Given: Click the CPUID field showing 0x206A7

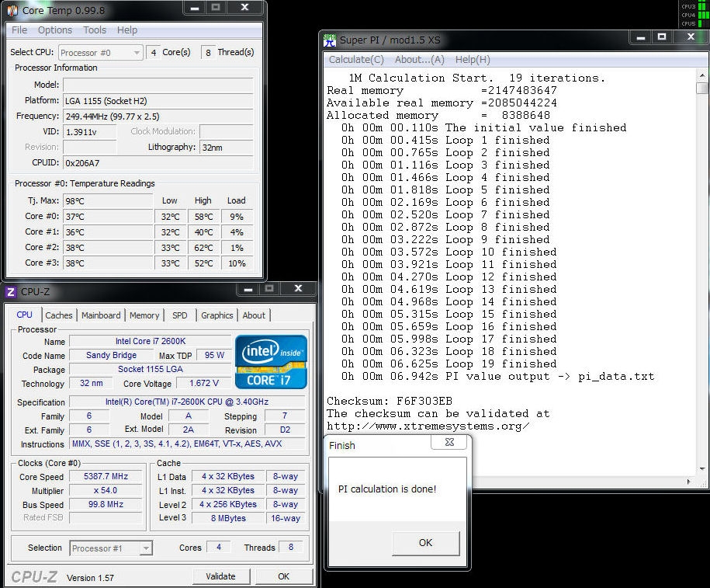Looking at the screenshot, I should 158,163.
